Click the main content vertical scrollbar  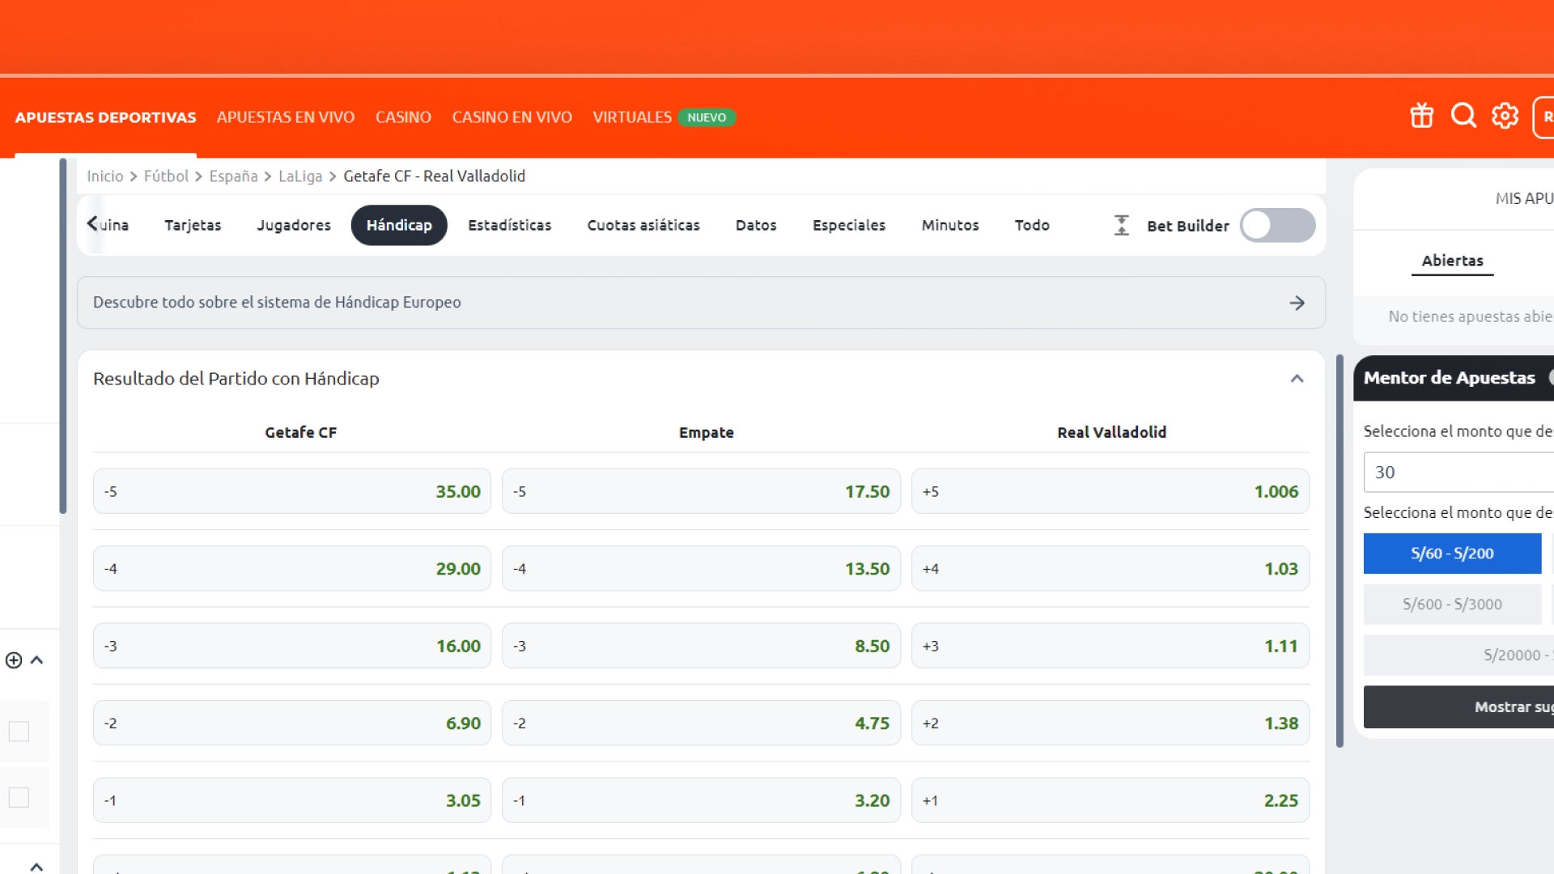[1340, 550]
